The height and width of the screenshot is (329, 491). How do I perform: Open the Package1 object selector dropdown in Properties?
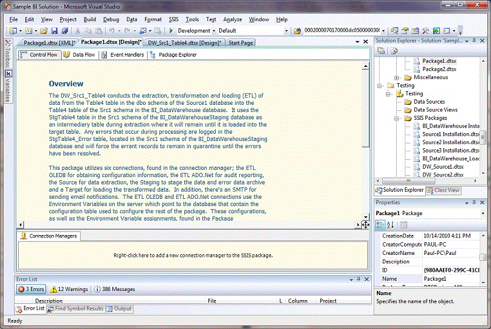(483, 213)
